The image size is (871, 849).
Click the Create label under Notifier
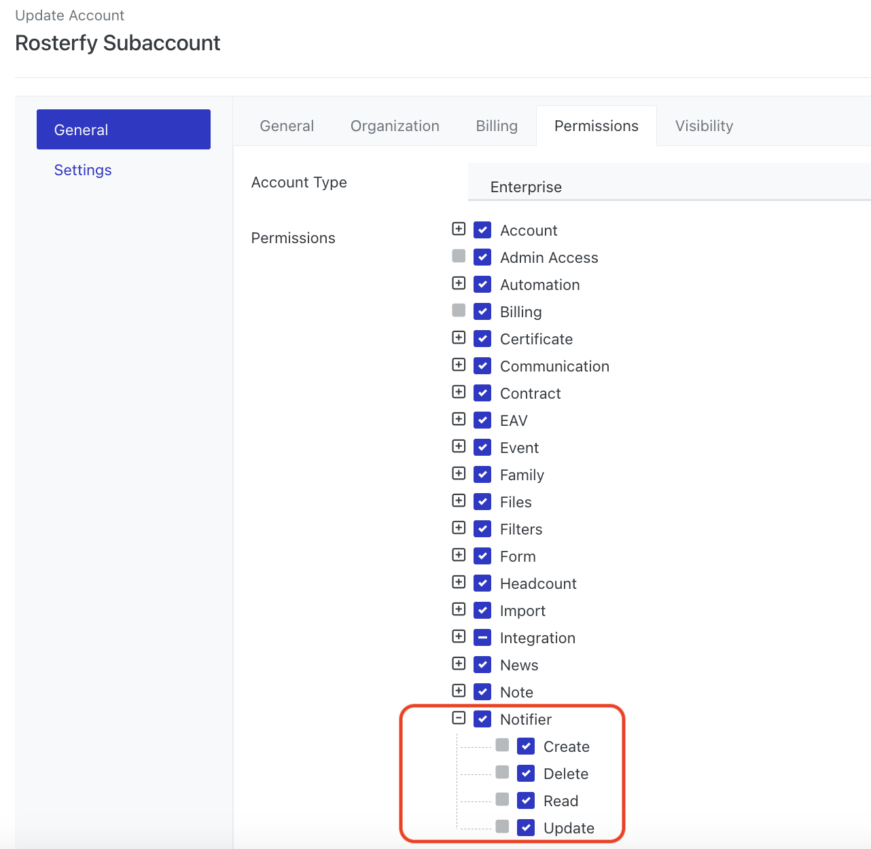pyautogui.click(x=567, y=746)
